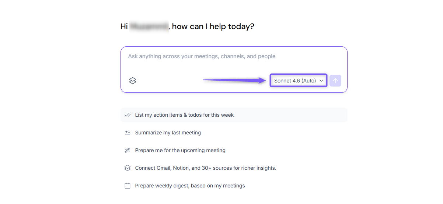Viewport: 443px width, 204px height.
Task: Click the blurred user name in the greeting
Action: coord(149,27)
